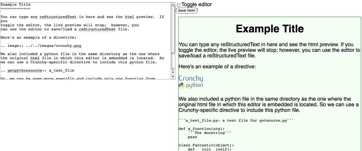Image resolution: width=362 pixels, height=151 pixels.
Task: Click the '.. getpythonsource:: a_test_file' directive line
Action: point(37,70)
